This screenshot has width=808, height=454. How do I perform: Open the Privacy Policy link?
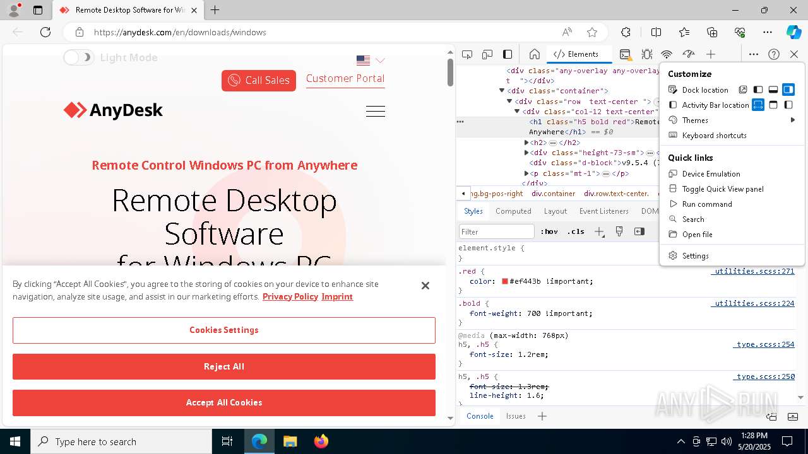[x=290, y=296]
